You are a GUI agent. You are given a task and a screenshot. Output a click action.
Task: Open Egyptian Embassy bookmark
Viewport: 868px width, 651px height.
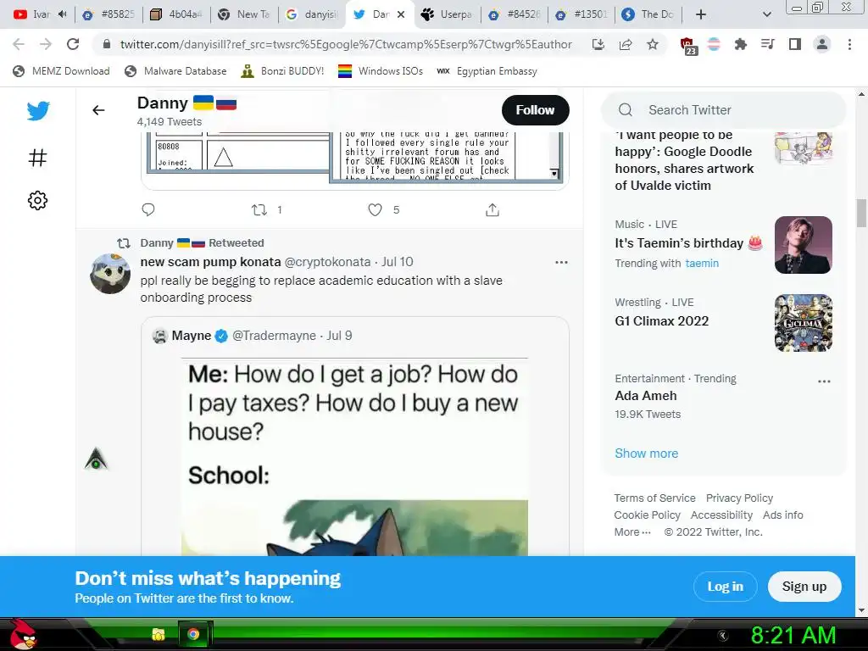click(487, 71)
